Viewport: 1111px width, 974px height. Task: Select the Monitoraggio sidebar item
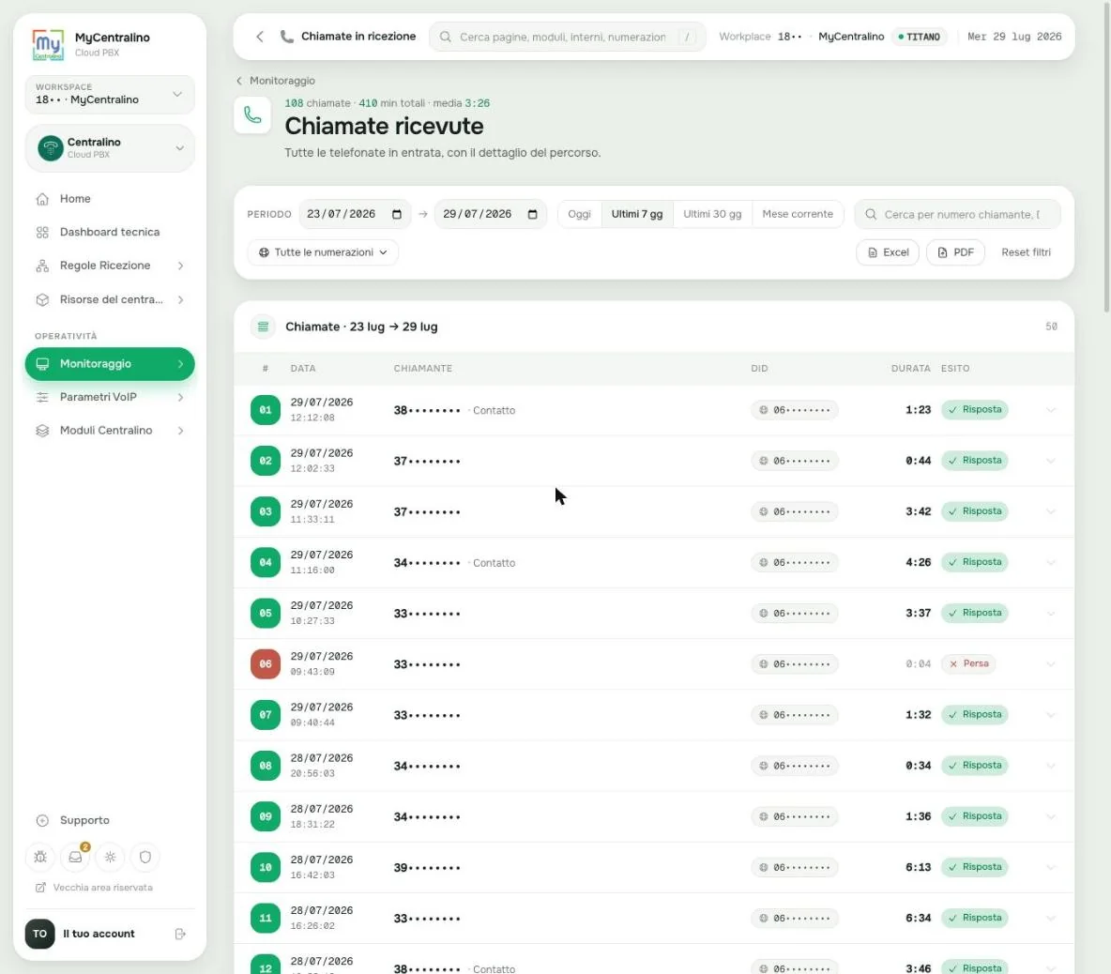pyautogui.click(x=109, y=364)
